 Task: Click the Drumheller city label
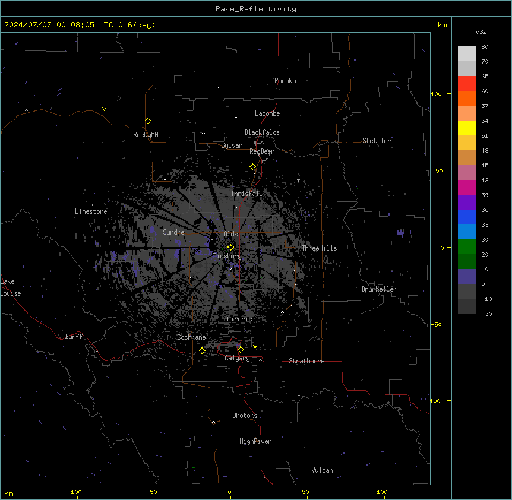(379, 289)
